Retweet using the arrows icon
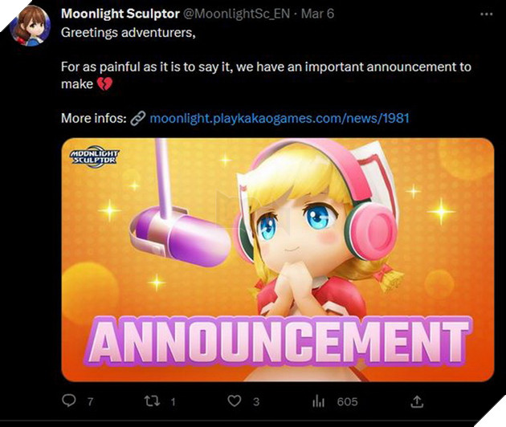Viewport: 506px width, 427px height. coord(149,401)
